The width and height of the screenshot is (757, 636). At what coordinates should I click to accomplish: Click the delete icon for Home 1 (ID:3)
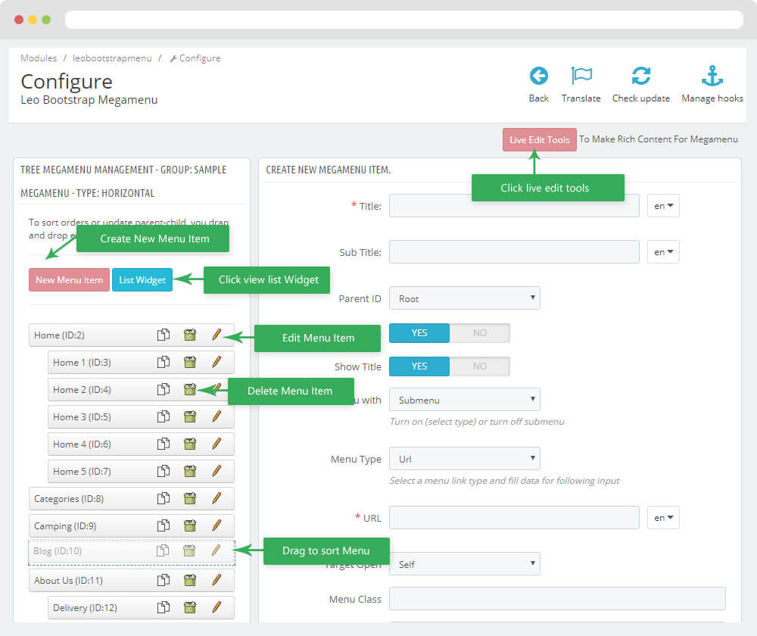[190, 363]
